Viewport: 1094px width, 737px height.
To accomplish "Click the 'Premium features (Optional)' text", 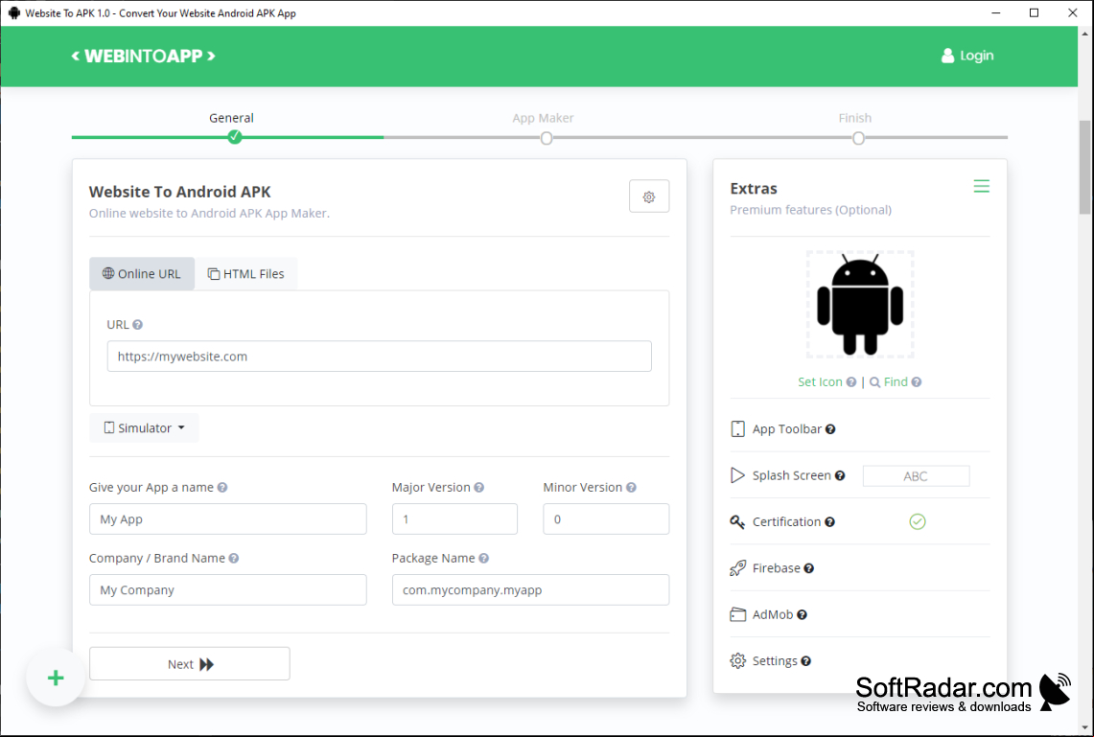I will (811, 210).
